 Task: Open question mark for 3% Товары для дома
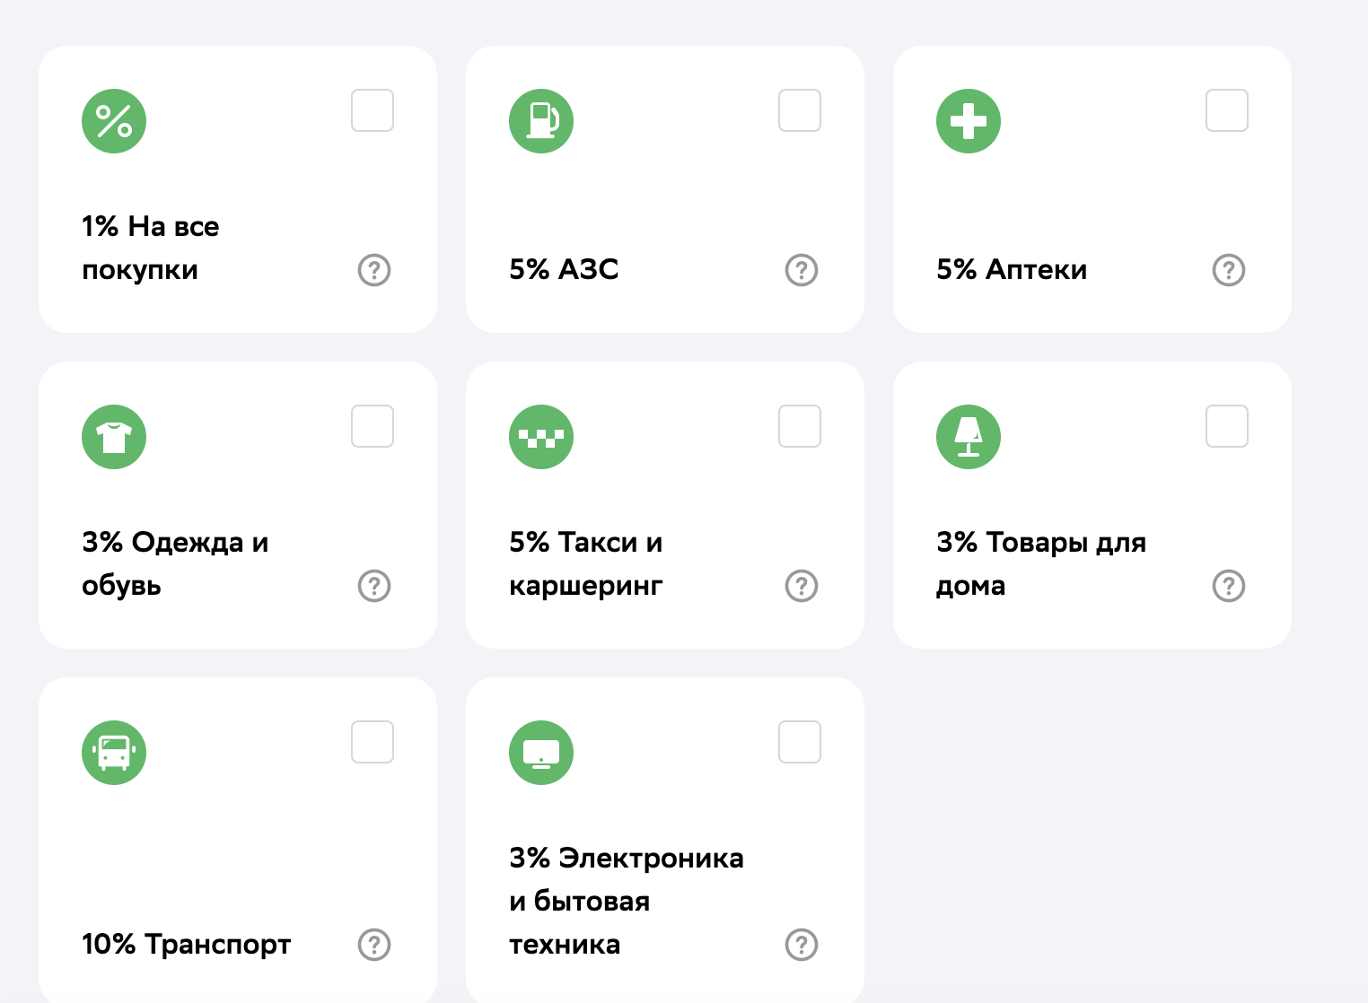(1229, 586)
